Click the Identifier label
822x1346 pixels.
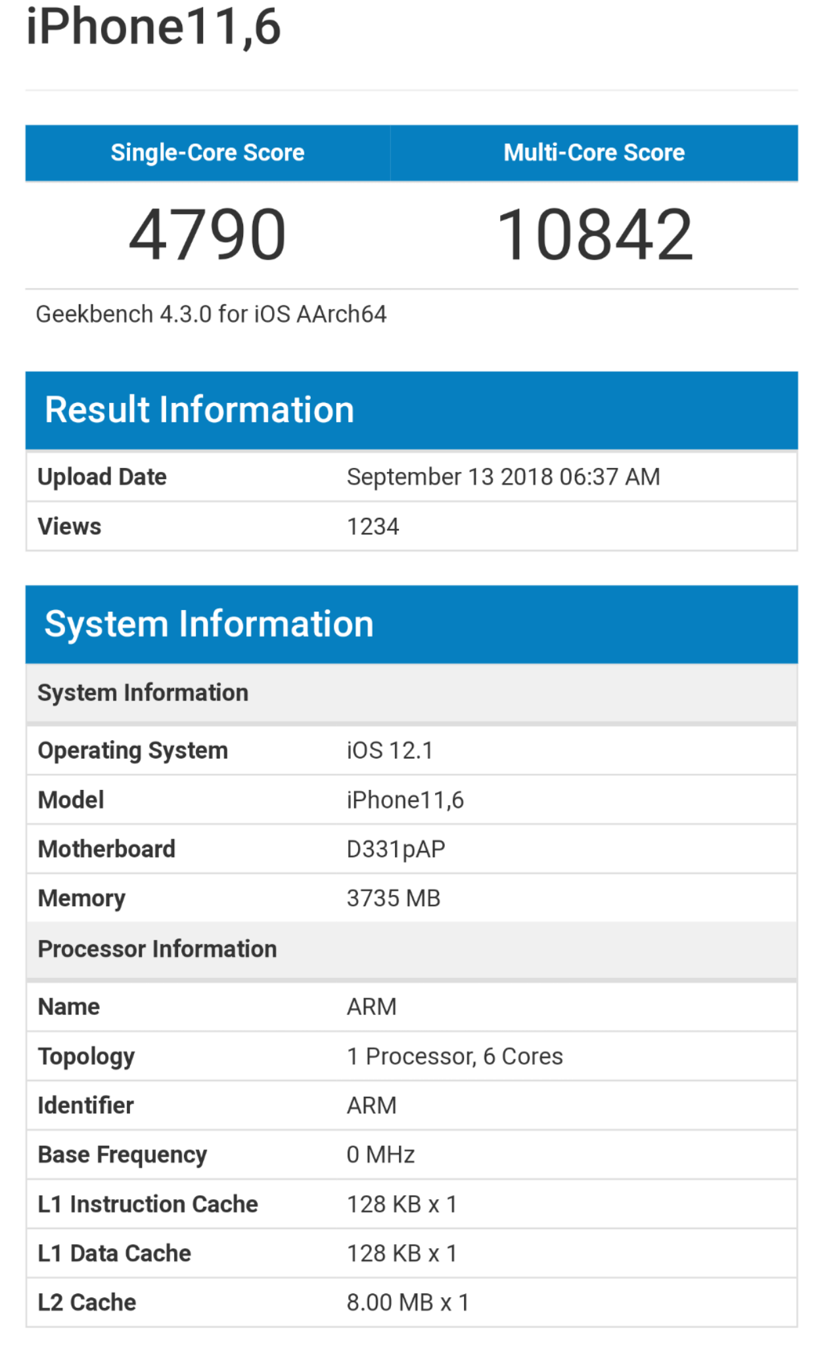click(85, 1105)
